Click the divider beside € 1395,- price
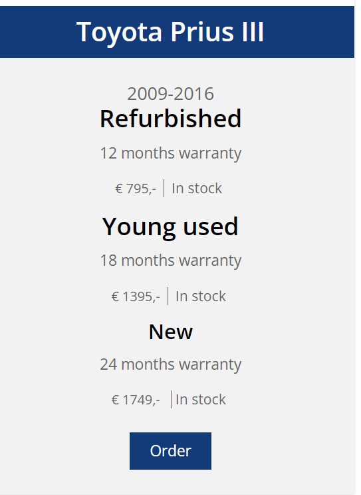The width and height of the screenshot is (361, 495). click(x=168, y=296)
